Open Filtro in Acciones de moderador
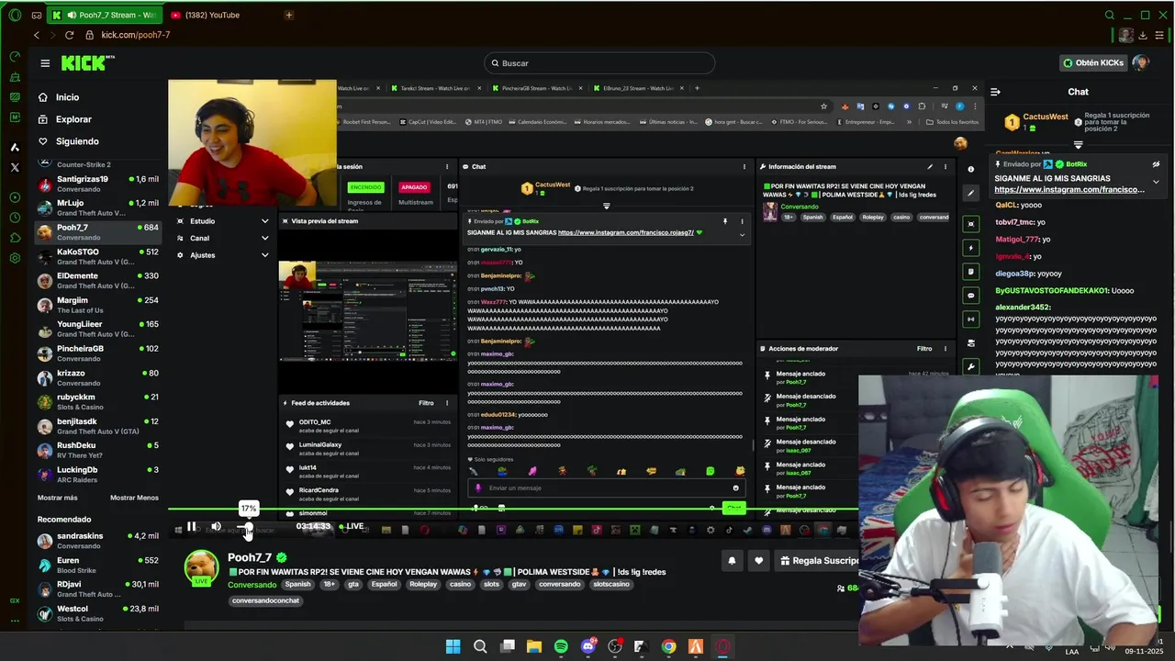Image resolution: width=1175 pixels, height=661 pixels. (924, 349)
